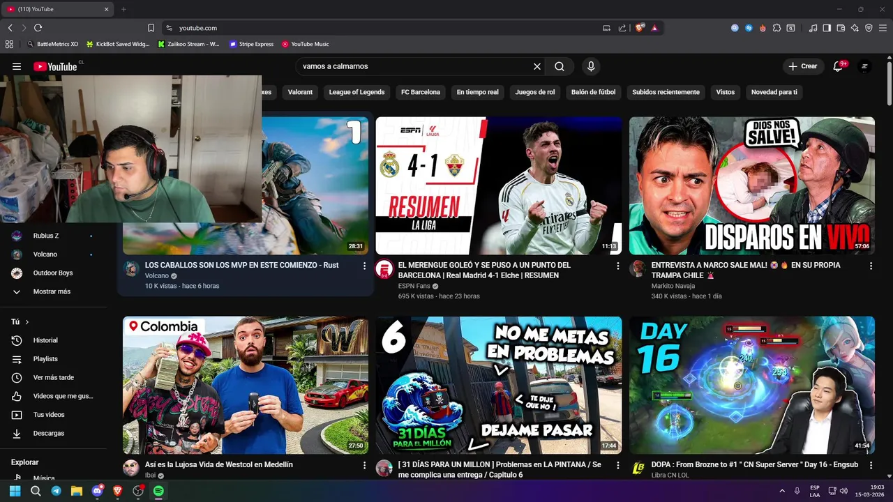Reload the page in browser toolbar
This screenshot has height=502, width=893.
point(38,28)
